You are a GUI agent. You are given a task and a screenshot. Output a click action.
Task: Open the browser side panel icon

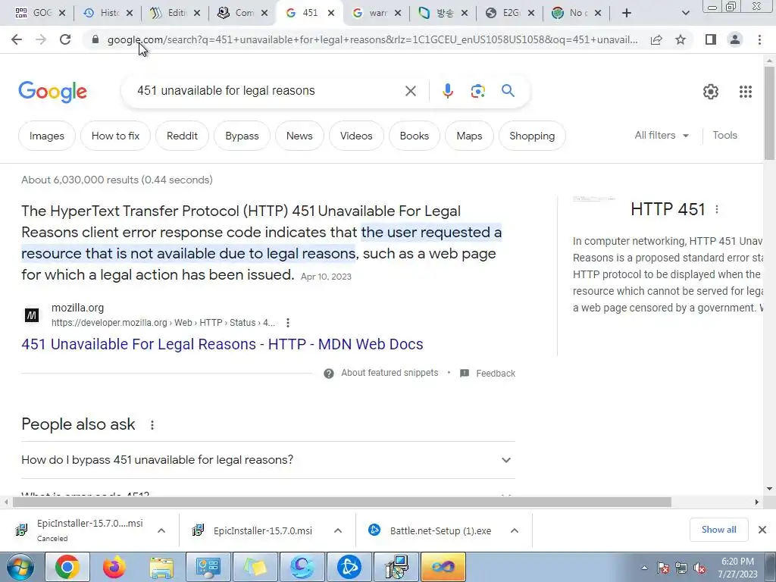[x=711, y=39]
